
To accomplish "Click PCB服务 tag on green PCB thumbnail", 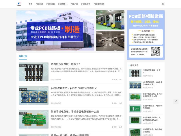I will [x=23, y=113].
